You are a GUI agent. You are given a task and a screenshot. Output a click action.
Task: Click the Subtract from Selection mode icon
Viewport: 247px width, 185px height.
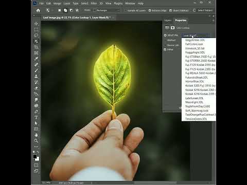coord(71,10)
